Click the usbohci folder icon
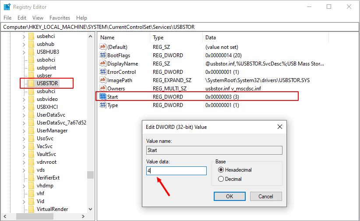This screenshot has height=221, width=360. [31, 60]
